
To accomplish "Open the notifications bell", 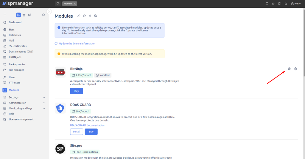I will [286, 4].
